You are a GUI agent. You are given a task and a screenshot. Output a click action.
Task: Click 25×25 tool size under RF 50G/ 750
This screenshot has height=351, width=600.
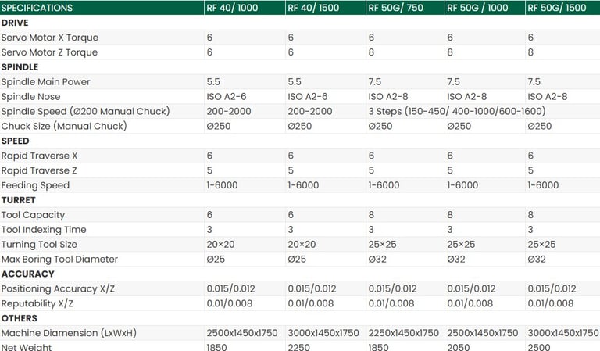click(x=383, y=244)
